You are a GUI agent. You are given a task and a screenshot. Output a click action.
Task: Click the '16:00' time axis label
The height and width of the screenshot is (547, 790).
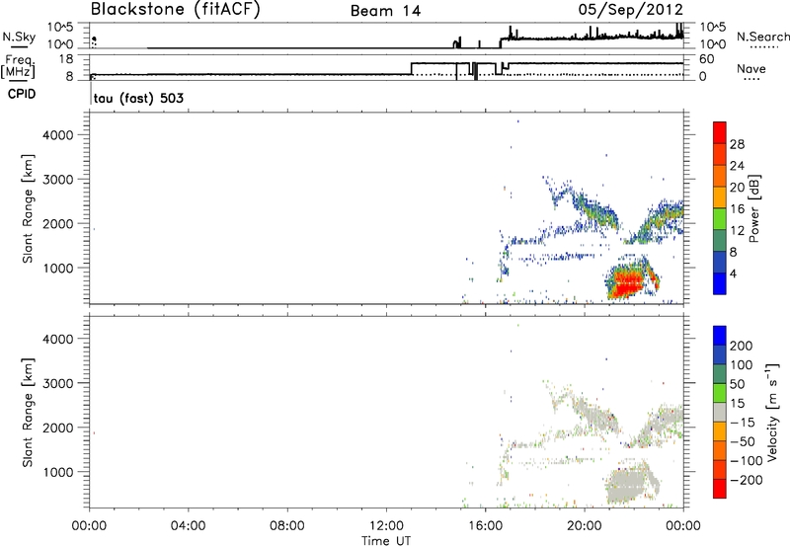tap(485, 526)
